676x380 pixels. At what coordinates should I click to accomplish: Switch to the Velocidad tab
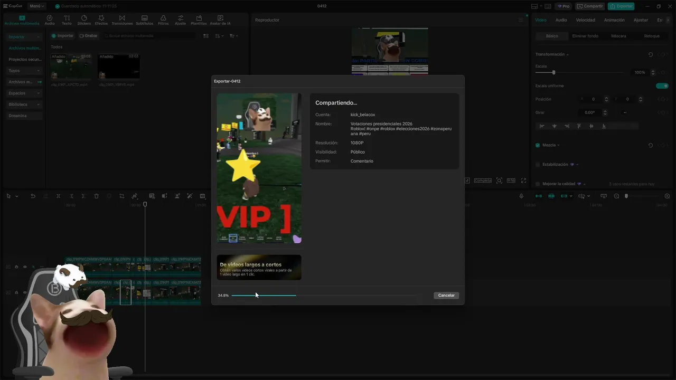pos(585,20)
